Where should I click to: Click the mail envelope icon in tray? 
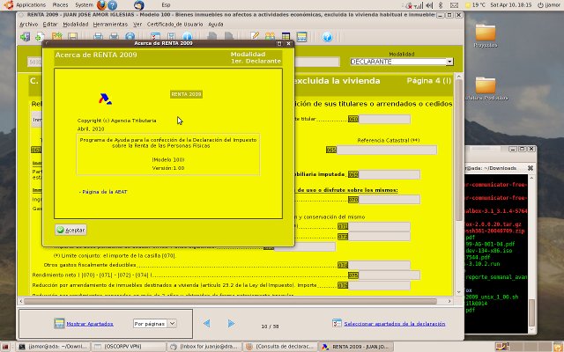tap(455, 5)
